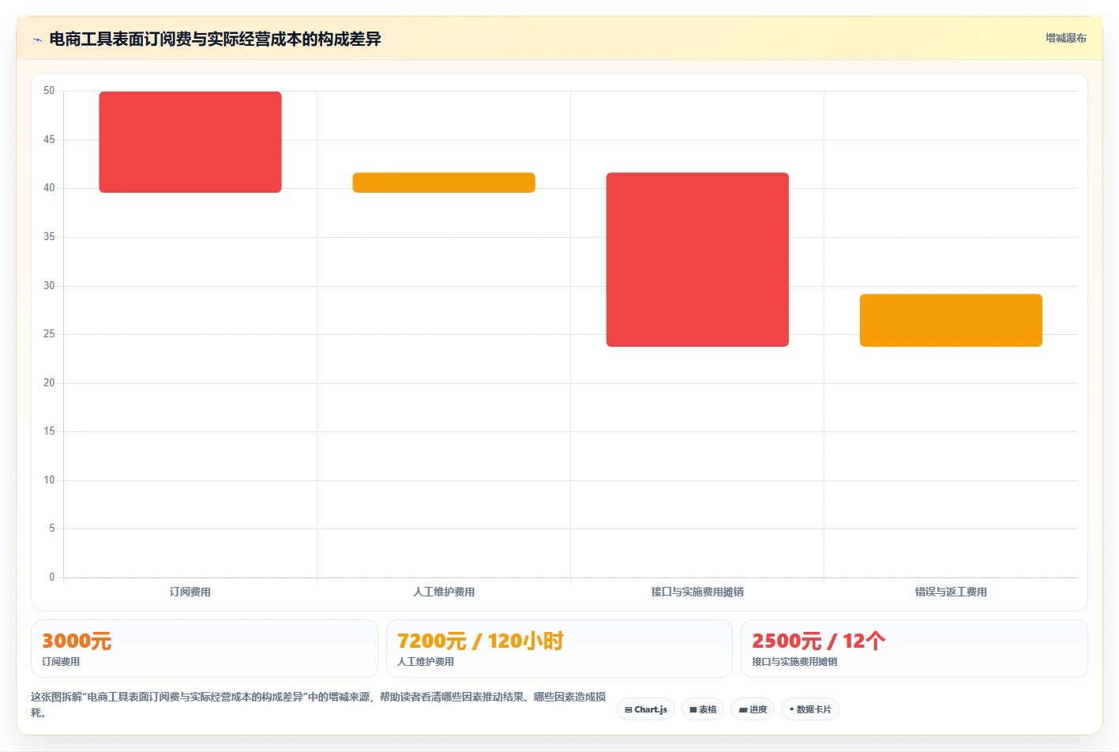Click the orange 人工维护费用 waterfall bar
1119x752 pixels.
pos(444,182)
